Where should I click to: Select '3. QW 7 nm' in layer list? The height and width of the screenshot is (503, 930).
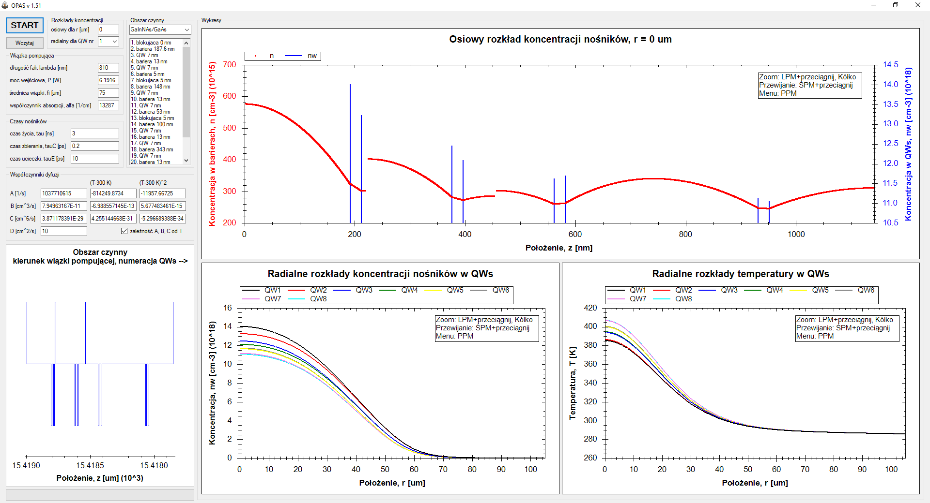147,55
